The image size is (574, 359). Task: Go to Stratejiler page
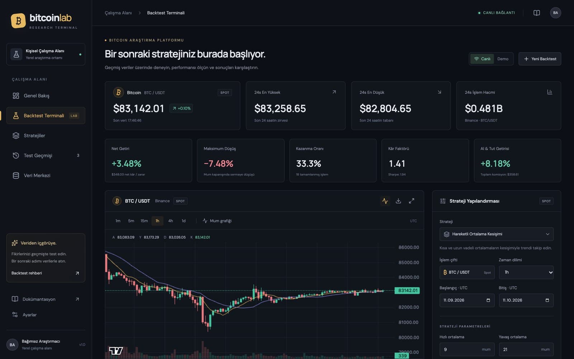(x=46, y=136)
